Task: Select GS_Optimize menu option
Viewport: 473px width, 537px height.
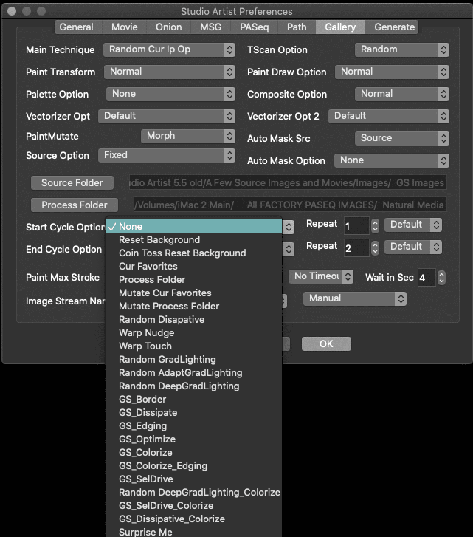Action: (x=194, y=439)
